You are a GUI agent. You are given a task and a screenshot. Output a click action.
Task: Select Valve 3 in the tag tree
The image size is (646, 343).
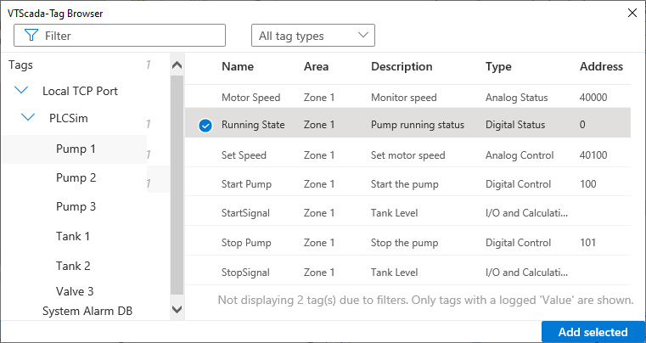coord(75,291)
